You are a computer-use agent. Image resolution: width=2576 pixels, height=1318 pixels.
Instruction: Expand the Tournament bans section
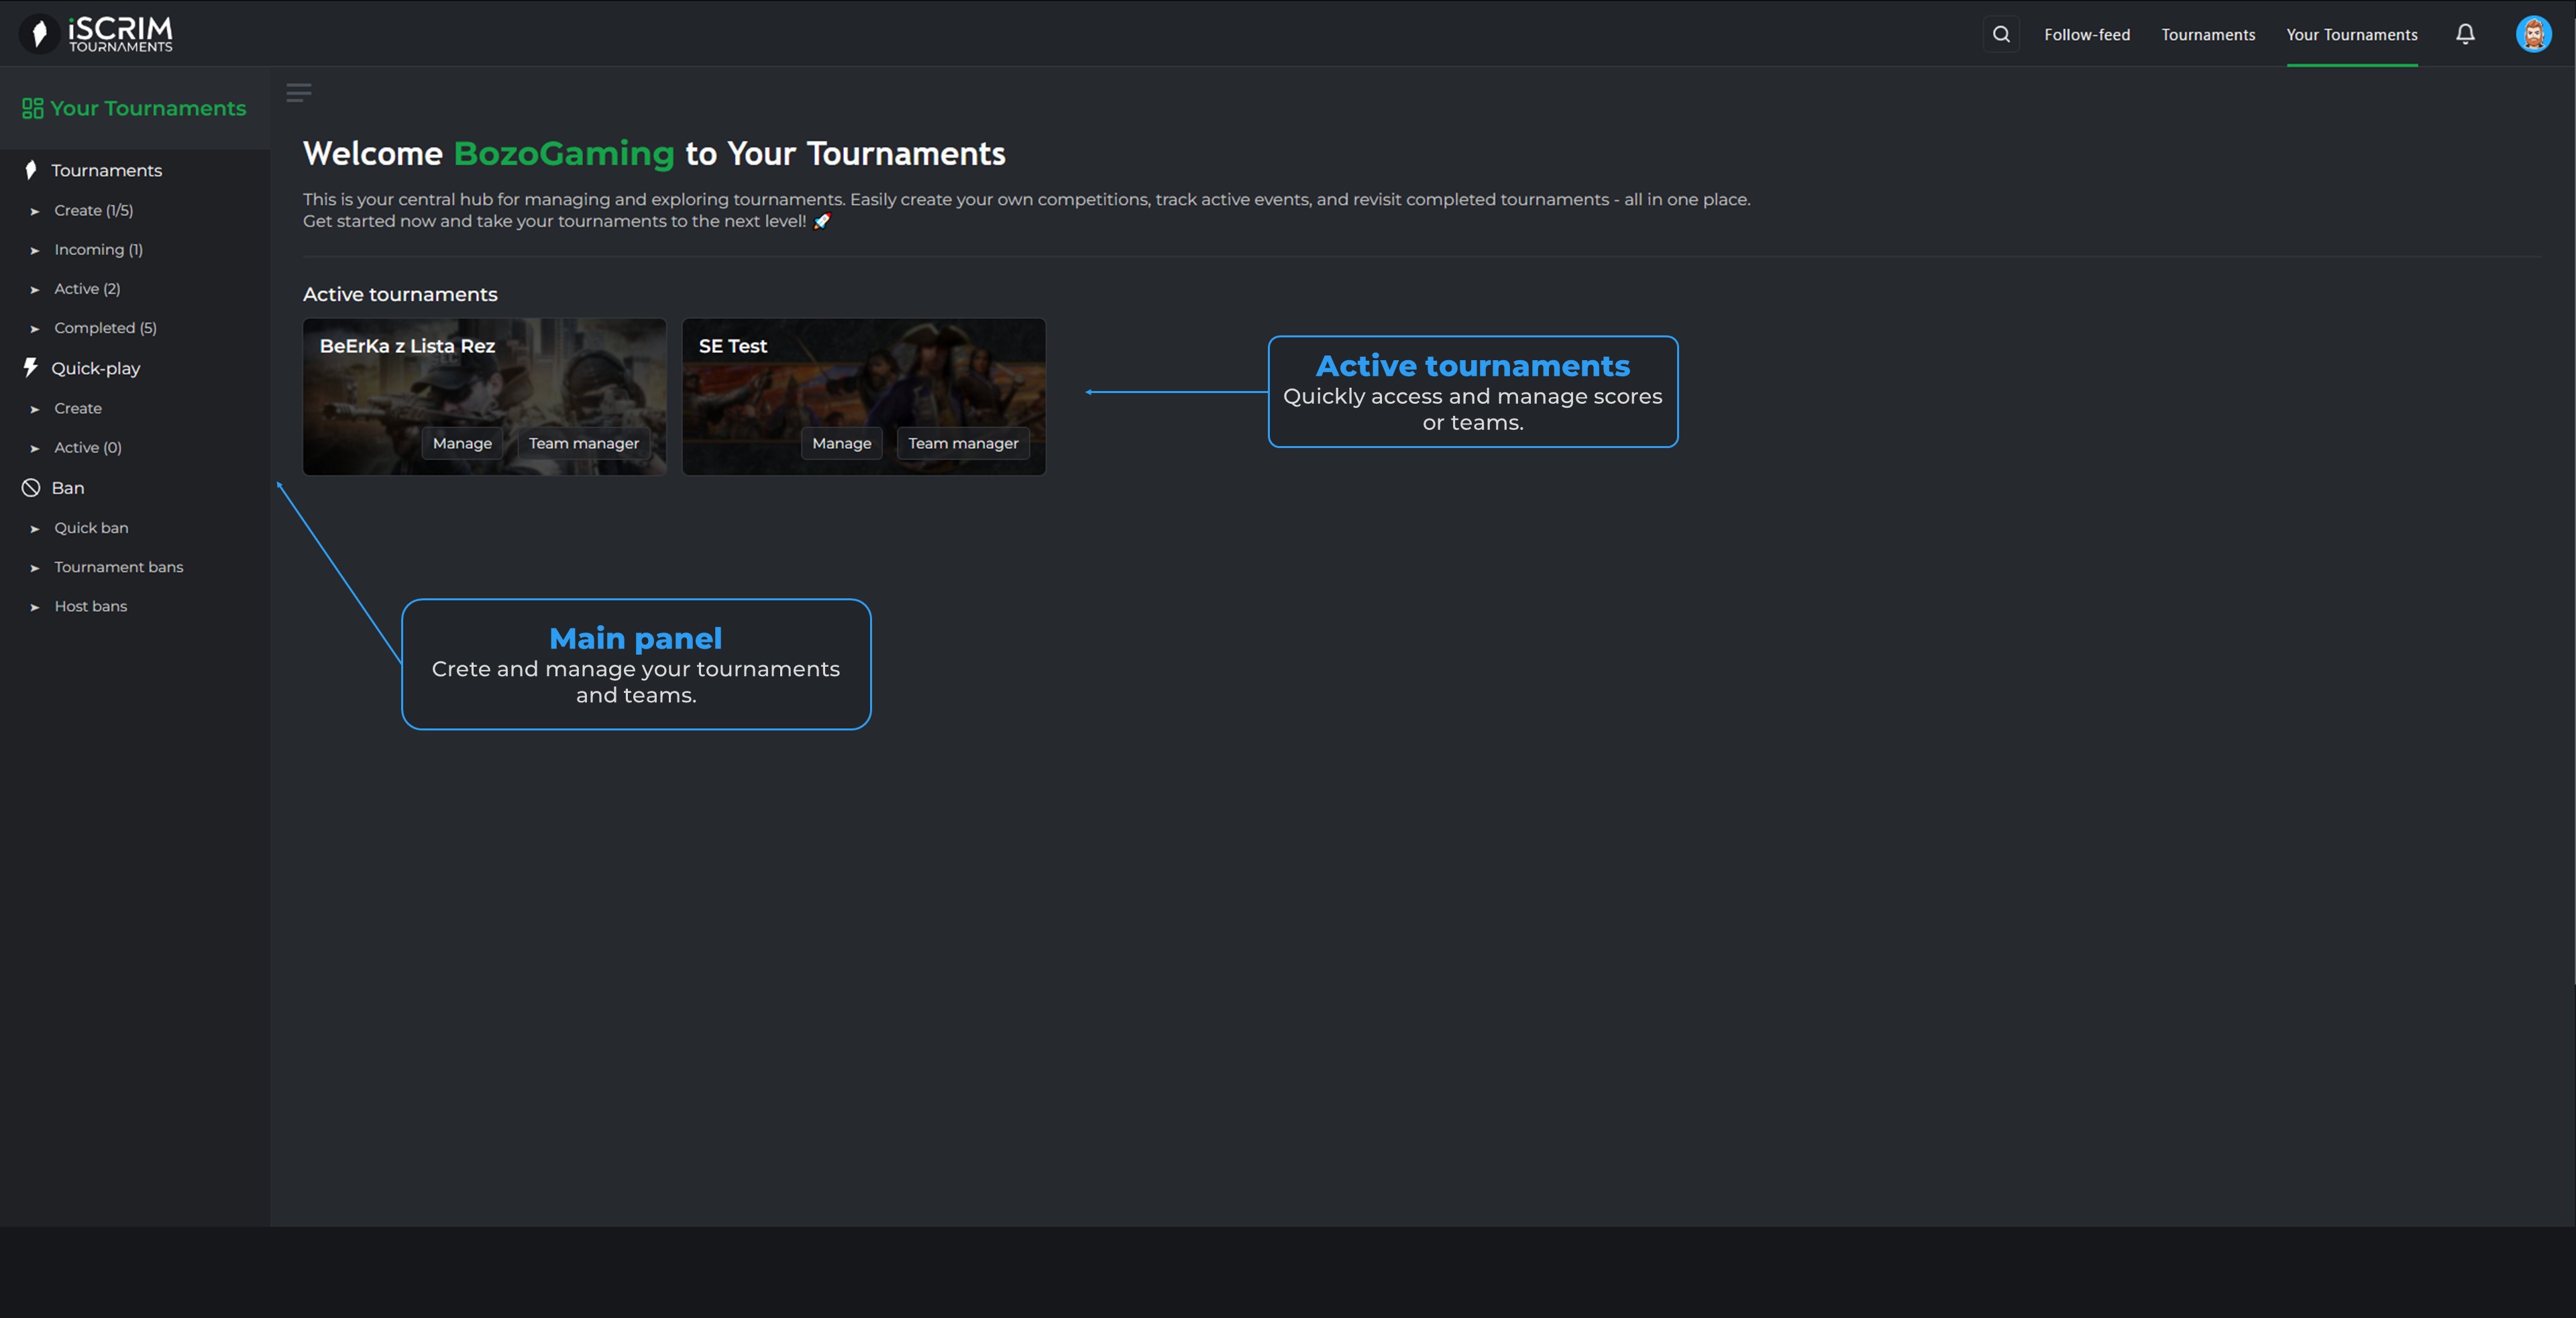pos(118,566)
